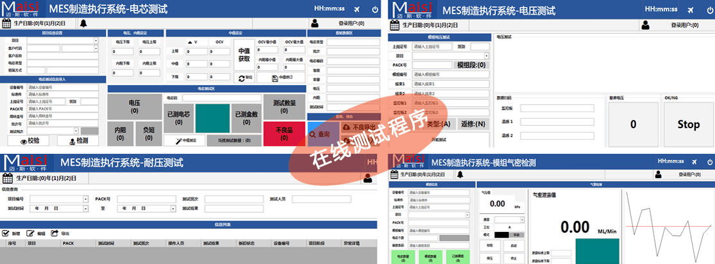Click the calendar icon in 耐压测试 panel
The width and height of the screenshot is (715, 264).
7,177
